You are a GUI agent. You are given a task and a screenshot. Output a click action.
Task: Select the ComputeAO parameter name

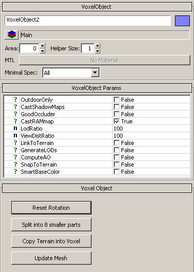pyautogui.click(x=36, y=157)
